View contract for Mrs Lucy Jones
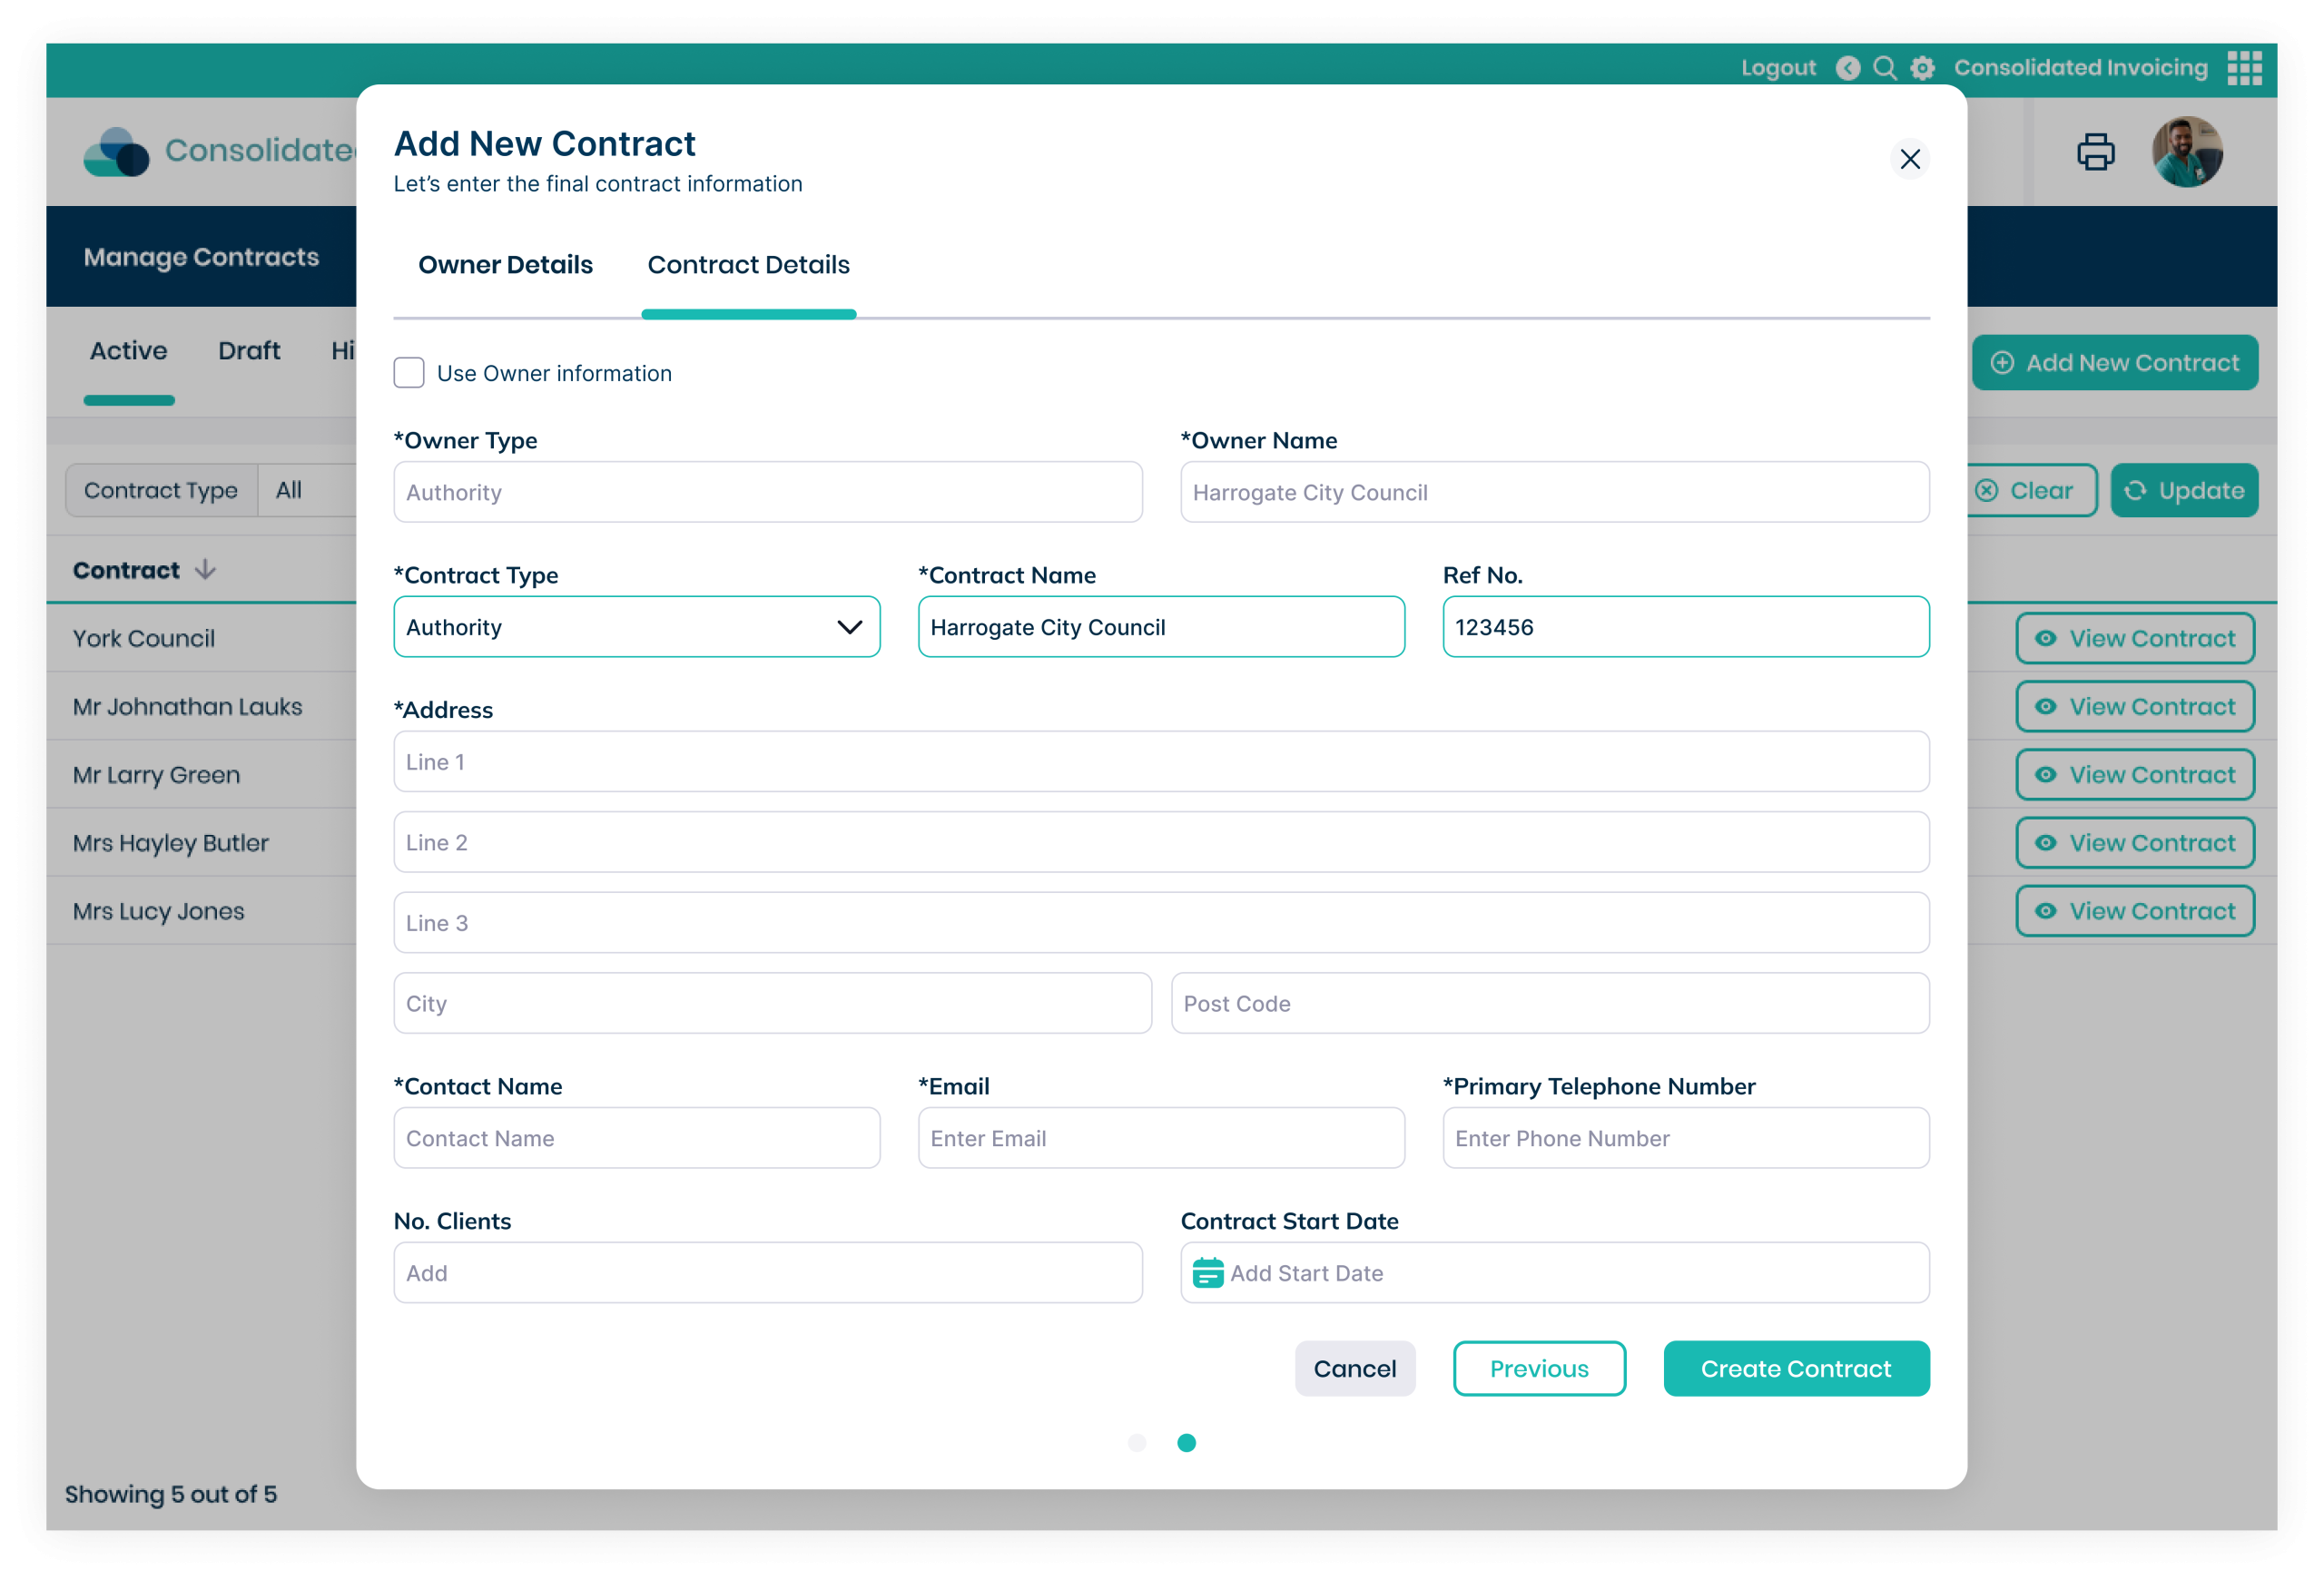Screen dimensions: 2324x1580 [2135, 910]
